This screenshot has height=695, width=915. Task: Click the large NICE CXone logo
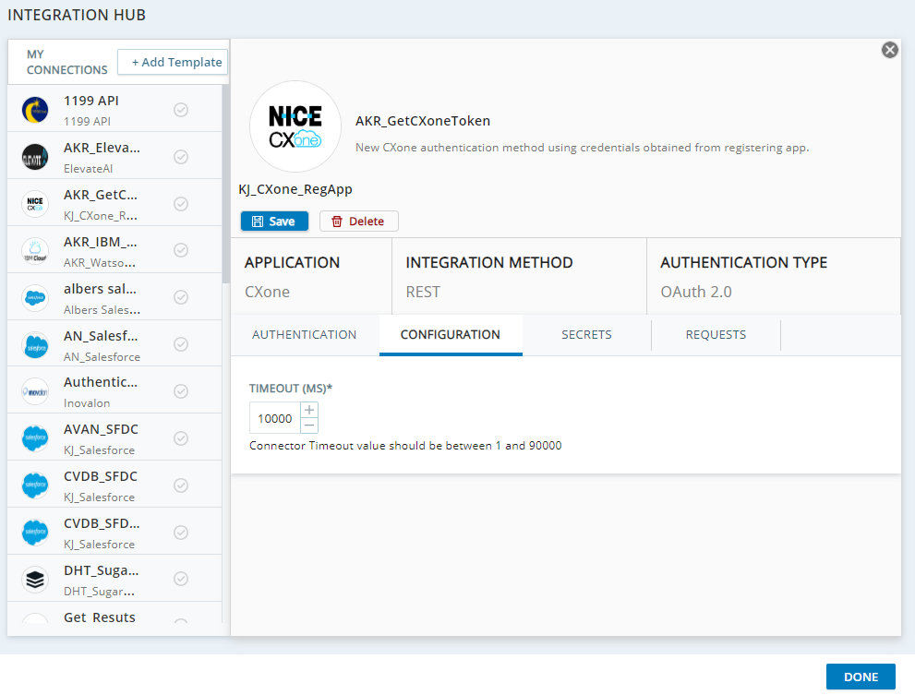(x=295, y=127)
